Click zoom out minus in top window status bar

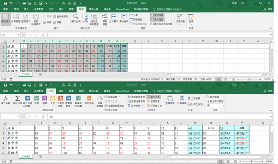click(x=238, y=79)
